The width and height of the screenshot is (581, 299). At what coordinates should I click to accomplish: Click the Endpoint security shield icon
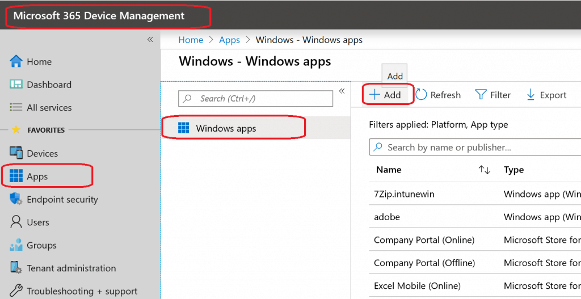coord(16,199)
